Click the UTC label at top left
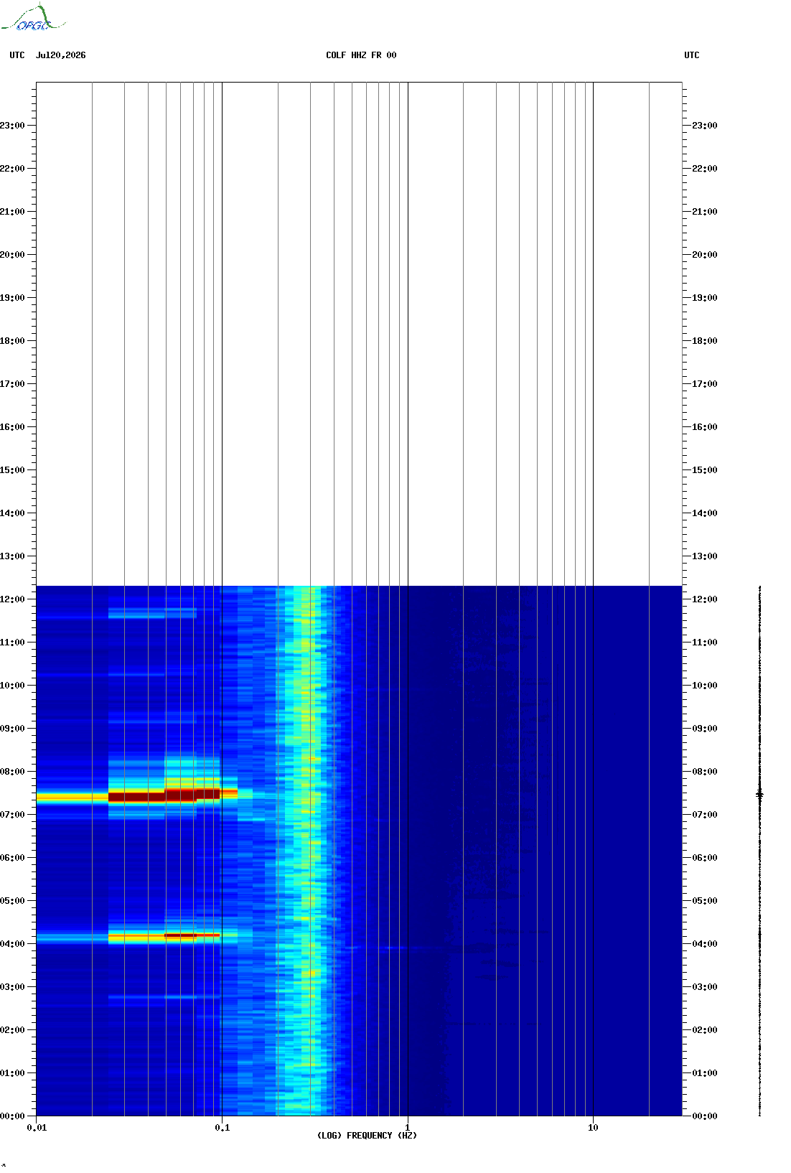The width and height of the screenshot is (791, 1173). point(17,55)
